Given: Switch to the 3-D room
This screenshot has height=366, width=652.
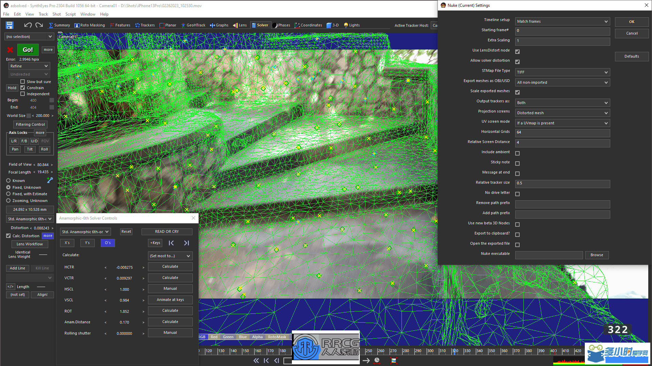Looking at the screenshot, I should click(x=333, y=25).
